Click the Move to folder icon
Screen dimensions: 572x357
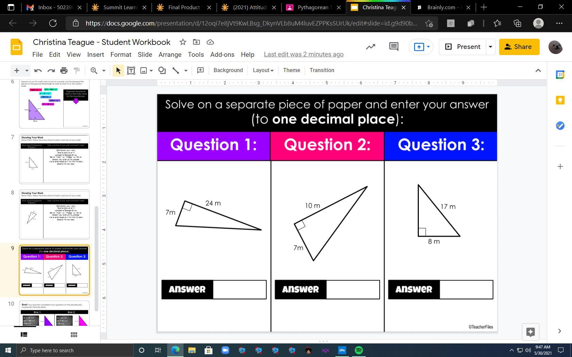(196, 42)
